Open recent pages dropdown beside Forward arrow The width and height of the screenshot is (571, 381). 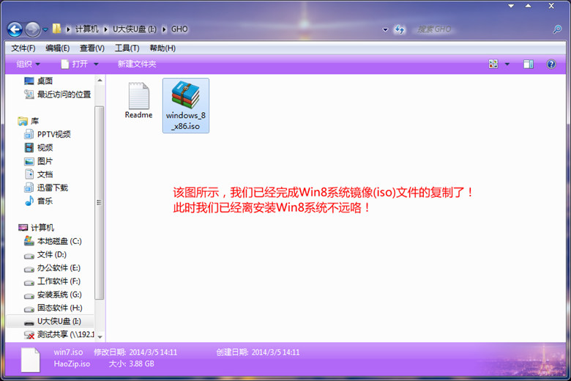coord(45,29)
